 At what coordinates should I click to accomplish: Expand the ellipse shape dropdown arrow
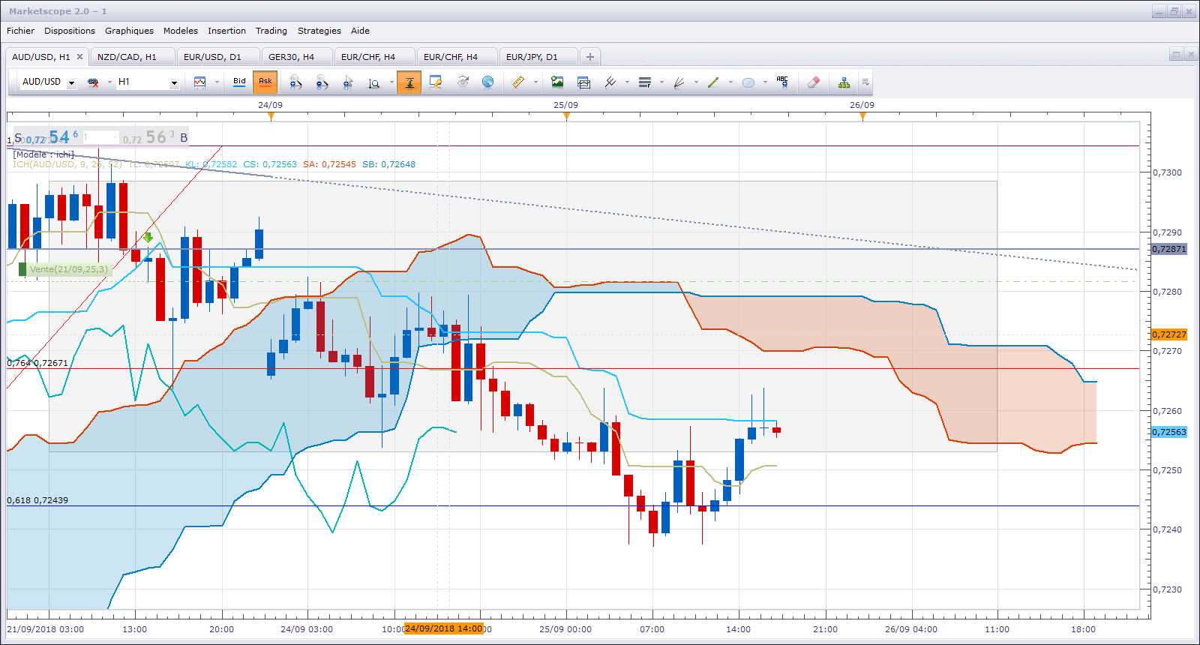click(x=765, y=82)
